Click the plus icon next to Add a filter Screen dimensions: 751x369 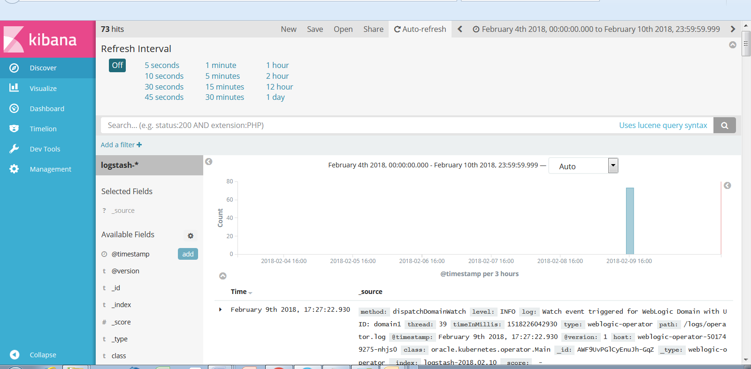pos(139,145)
